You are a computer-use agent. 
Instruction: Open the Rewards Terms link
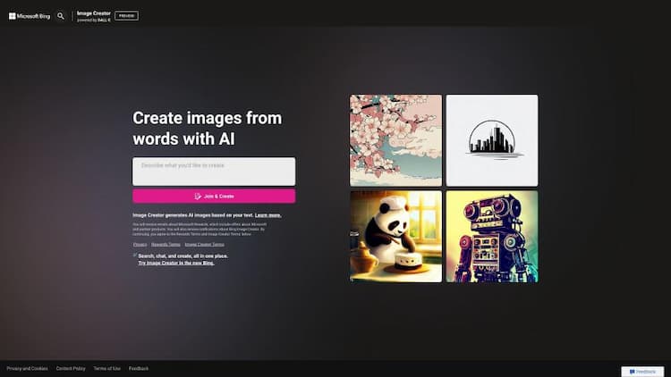166,245
